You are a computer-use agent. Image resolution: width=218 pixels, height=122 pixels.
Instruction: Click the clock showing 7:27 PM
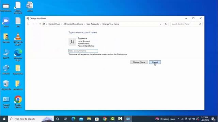point(204,119)
